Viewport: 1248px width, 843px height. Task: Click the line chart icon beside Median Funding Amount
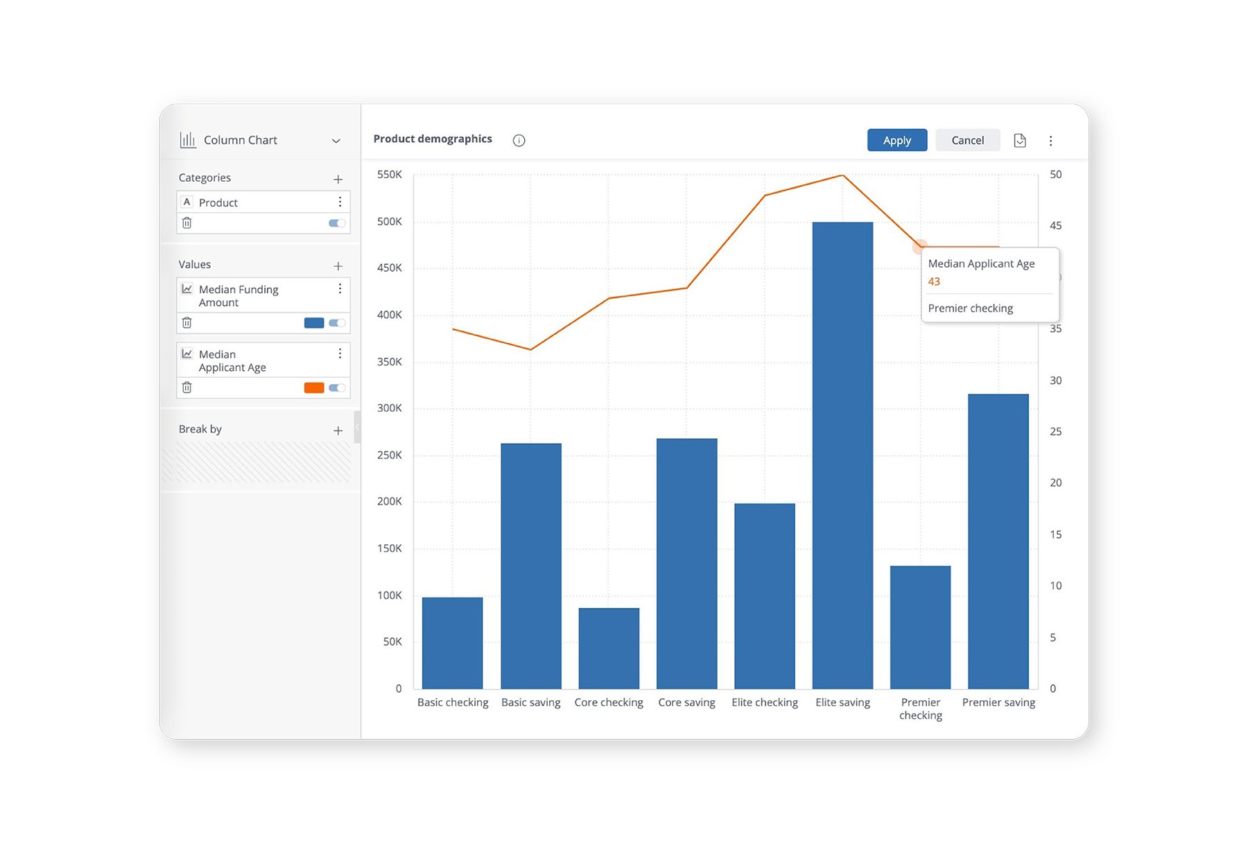188,288
